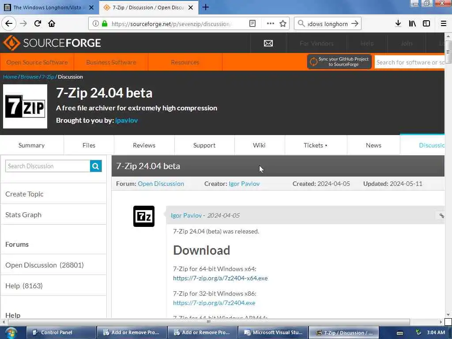Click the browser Forward arrow
Viewport: 452px width, 339px height.
[23, 23]
